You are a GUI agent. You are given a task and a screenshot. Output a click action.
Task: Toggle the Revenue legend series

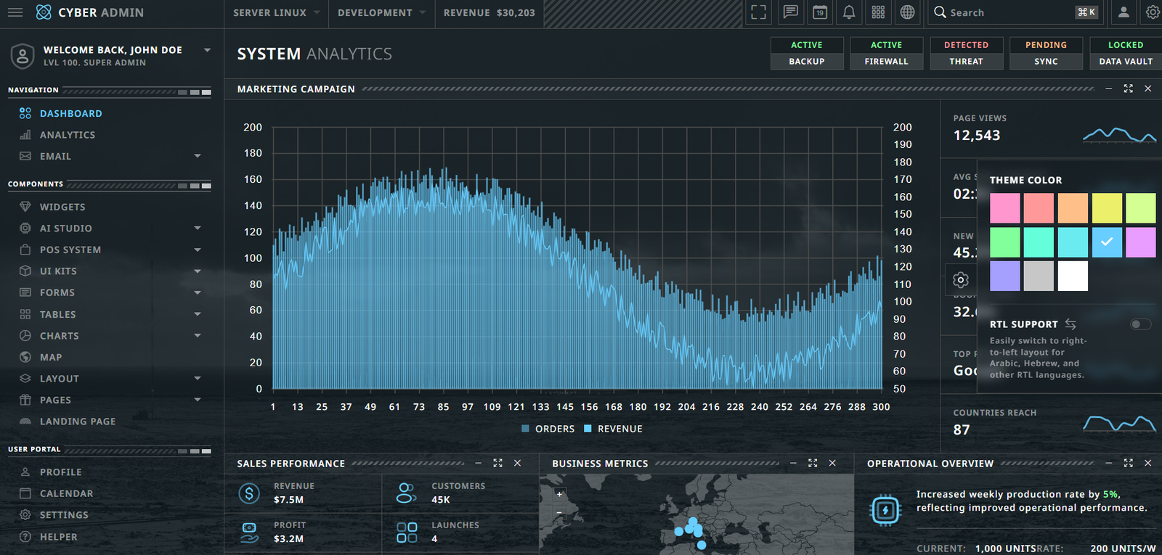pos(613,429)
